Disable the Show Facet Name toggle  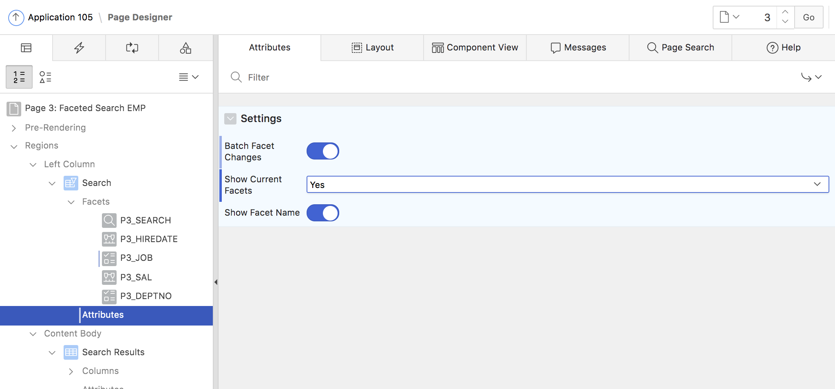[323, 212]
